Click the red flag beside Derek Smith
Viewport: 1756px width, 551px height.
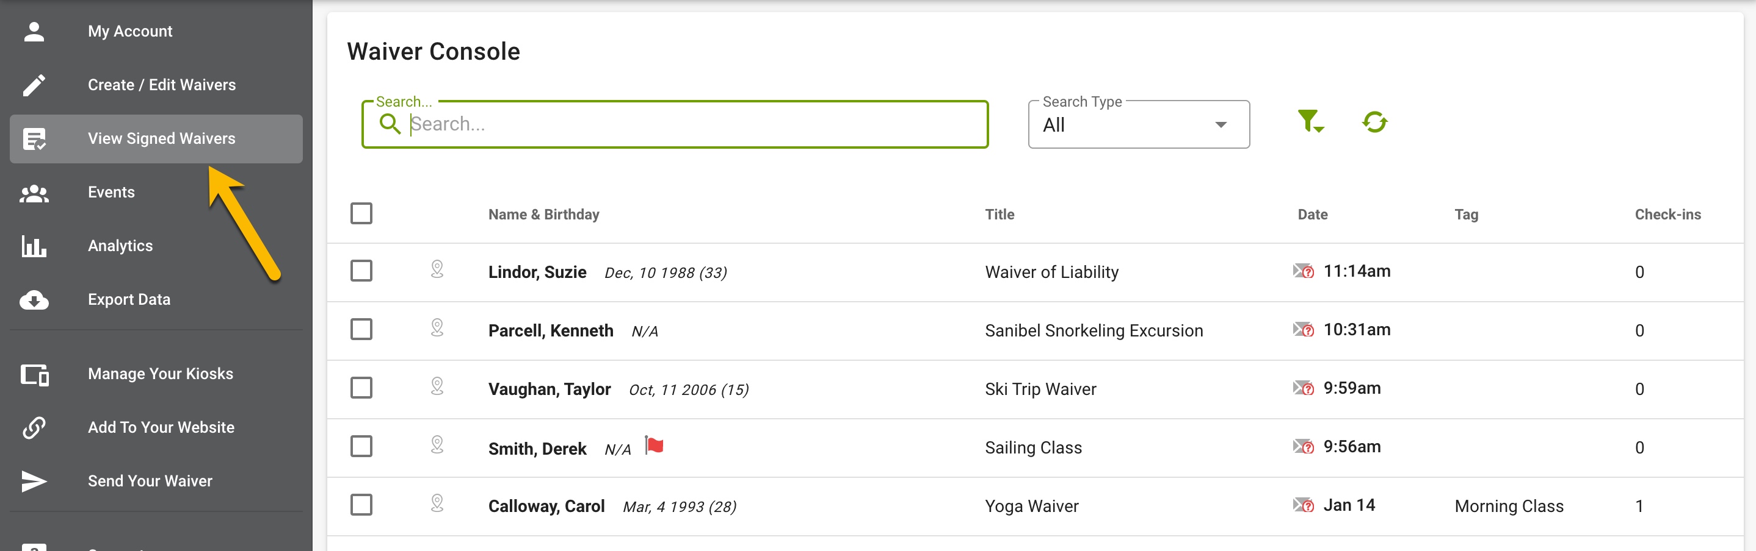[x=655, y=446]
